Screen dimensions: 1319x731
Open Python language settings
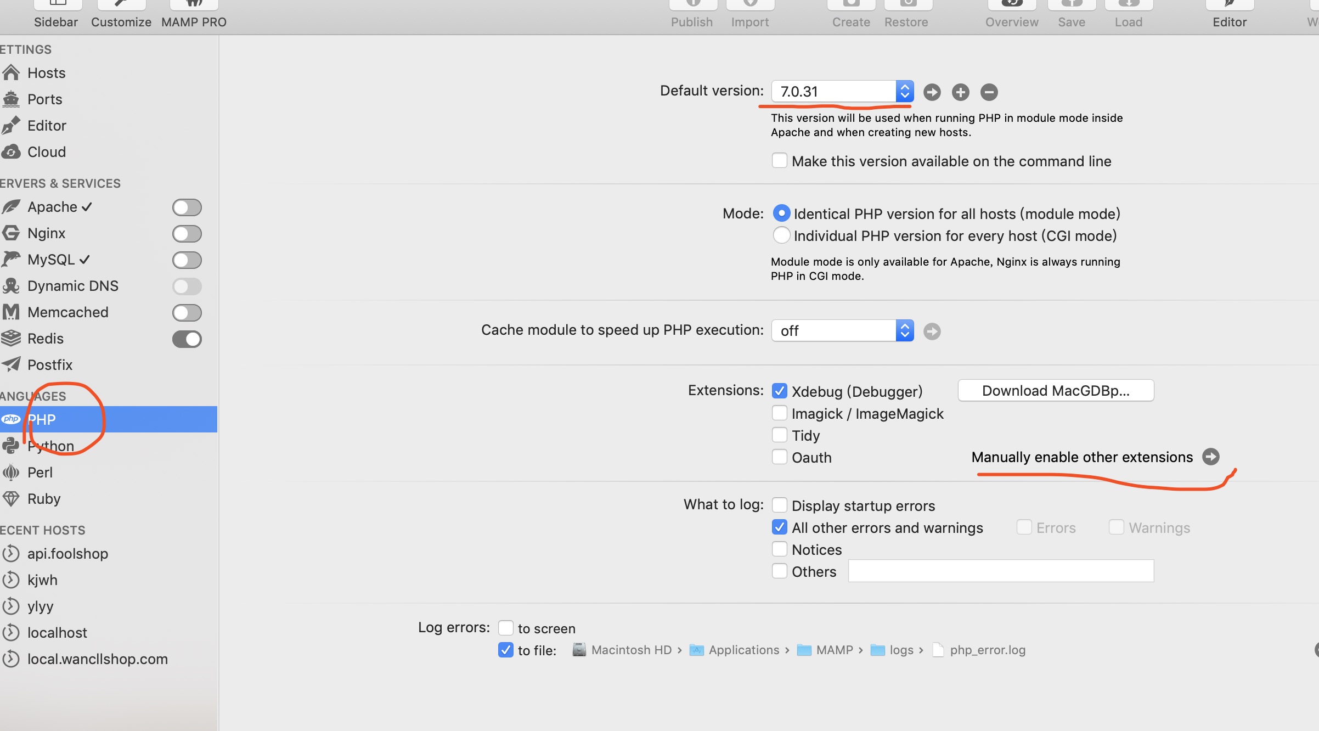pyautogui.click(x=50, y=446)
